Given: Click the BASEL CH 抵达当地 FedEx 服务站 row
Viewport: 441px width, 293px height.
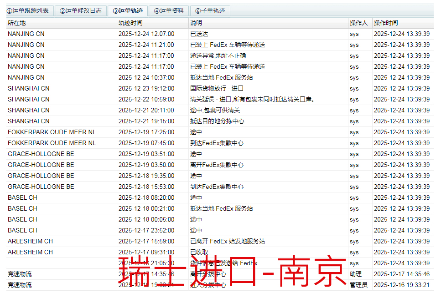Looking at the screenshot, I should coord(182,208).
